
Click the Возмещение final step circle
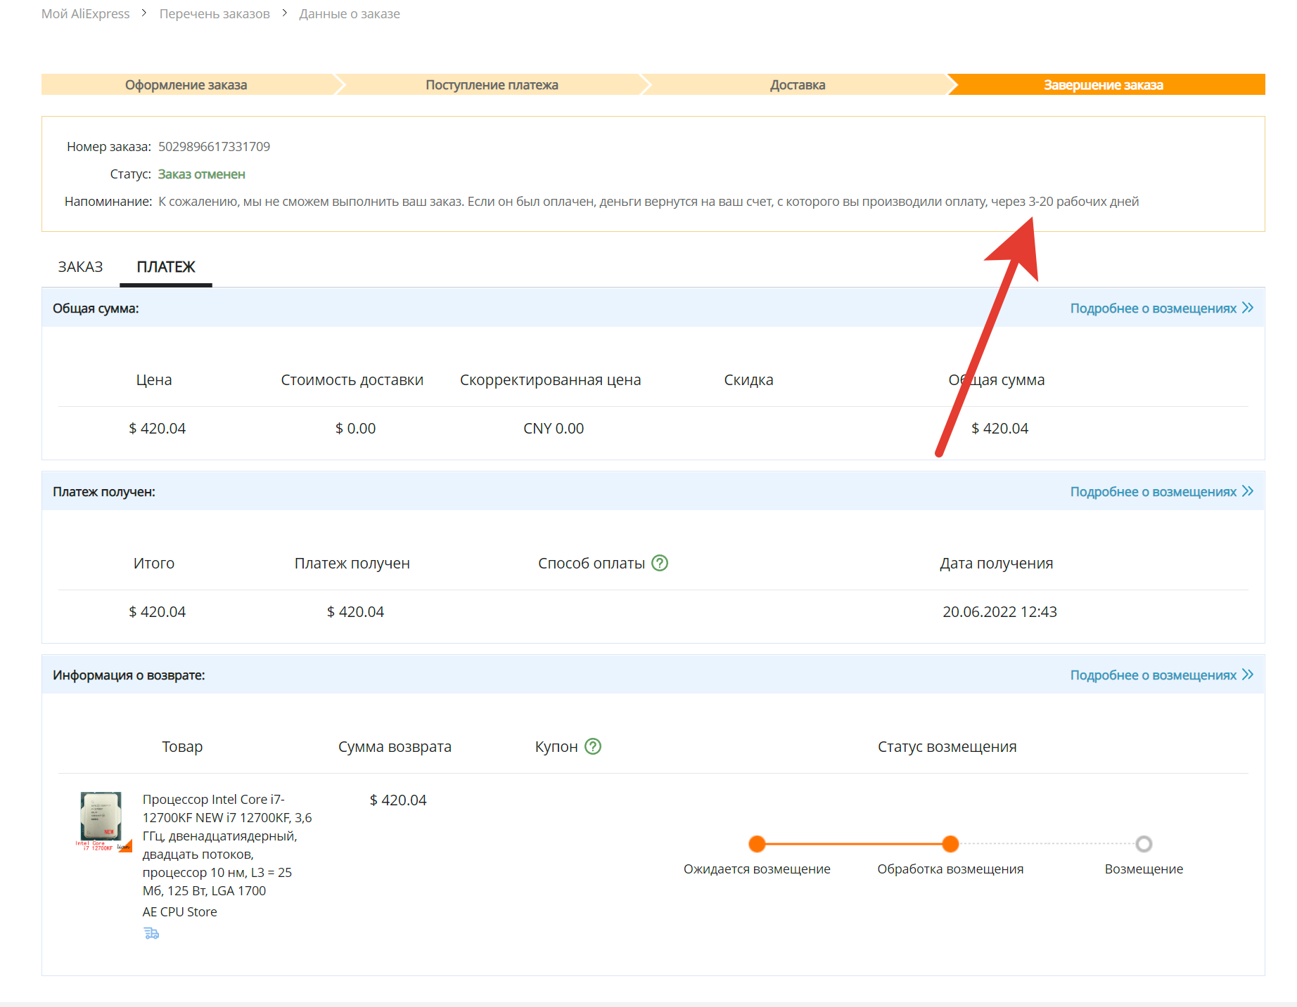click(x=1144, y=844)
